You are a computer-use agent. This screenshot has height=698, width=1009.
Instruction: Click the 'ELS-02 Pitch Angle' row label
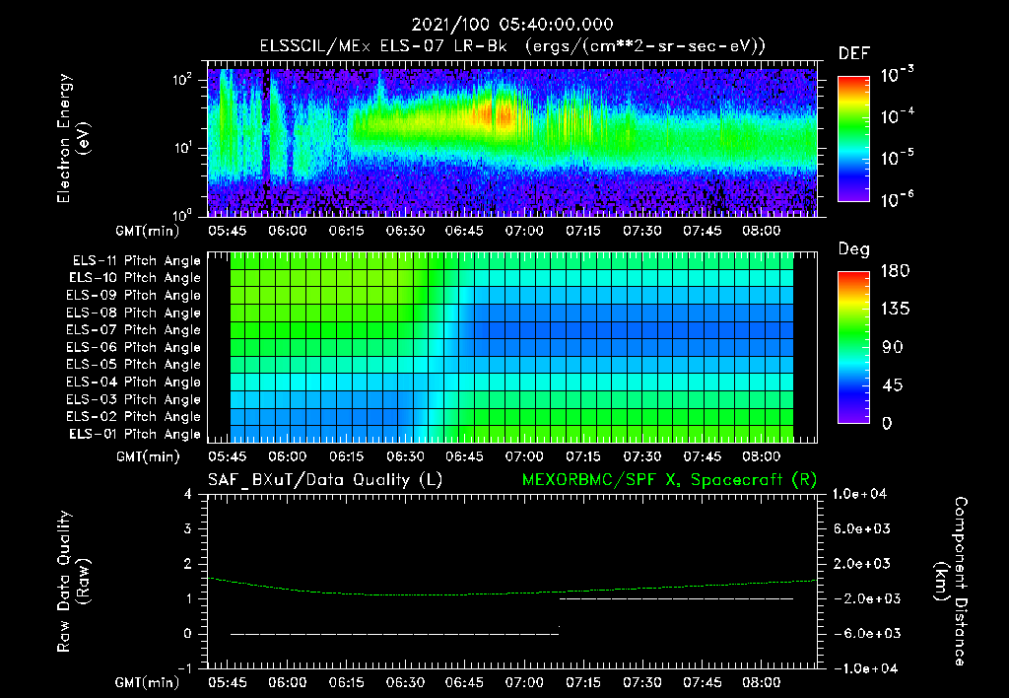click(134, 417)
